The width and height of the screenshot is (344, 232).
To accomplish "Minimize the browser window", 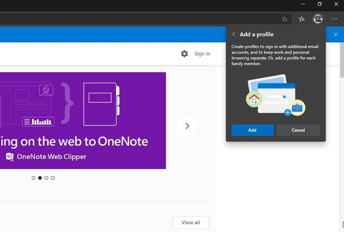I will pyautogui.click(x=303, y=4).
